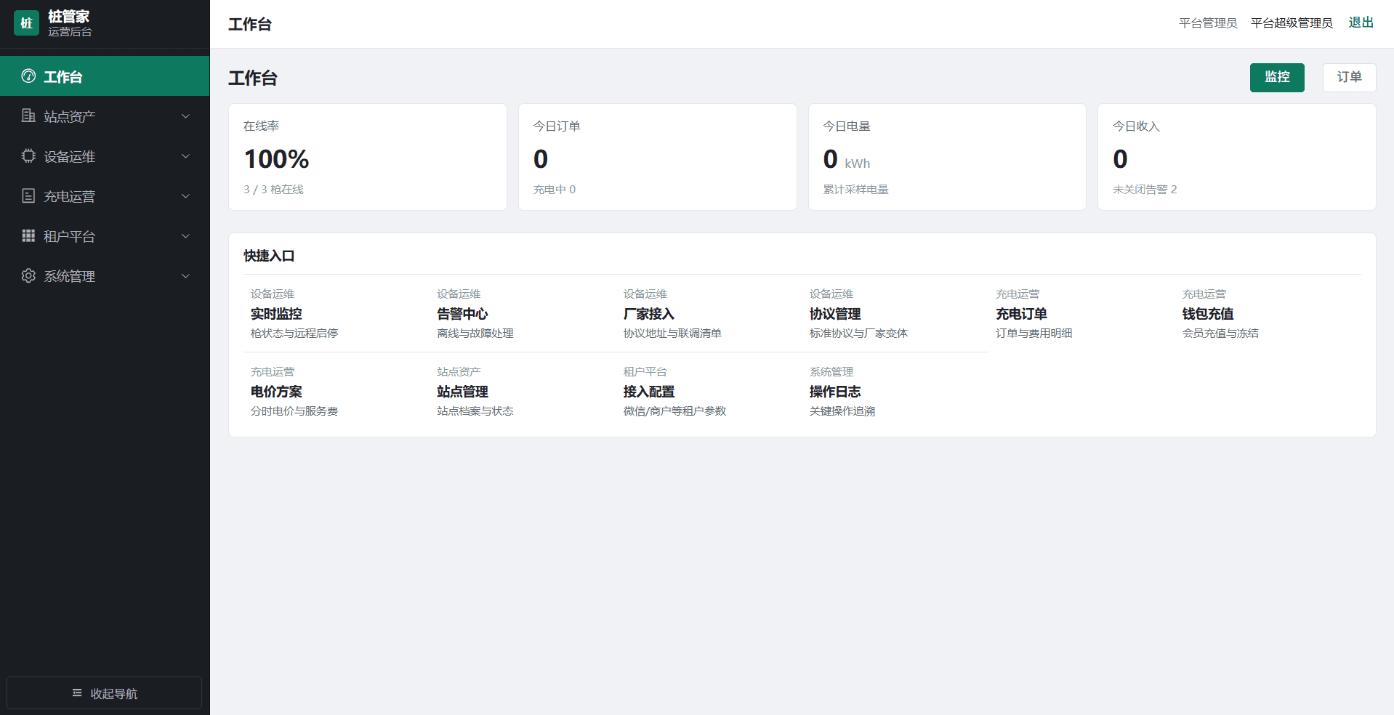Open the 操作日志 shortcut
The width and height of the screenshot is (1394, 715).
point(895,391)
